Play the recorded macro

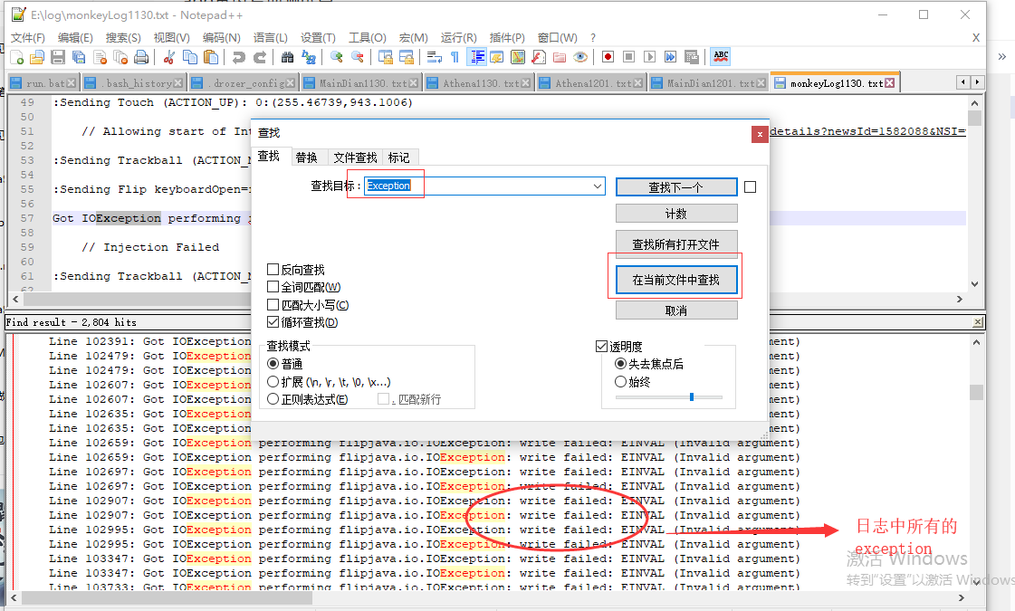[x=650, y=56]
